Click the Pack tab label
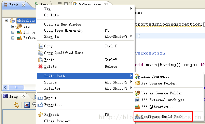Image resolution: width=205 pixels, height=124 pixels. pyautogui.click(x=14, y=5)
